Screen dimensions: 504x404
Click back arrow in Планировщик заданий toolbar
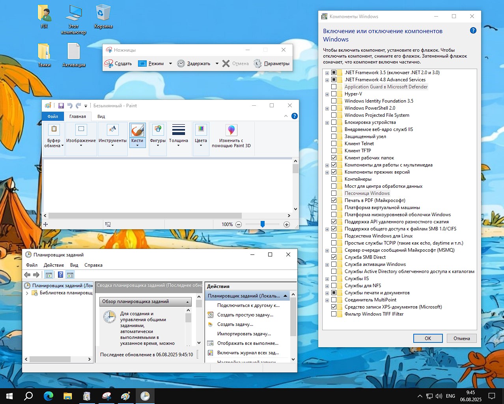click(27, 275)
